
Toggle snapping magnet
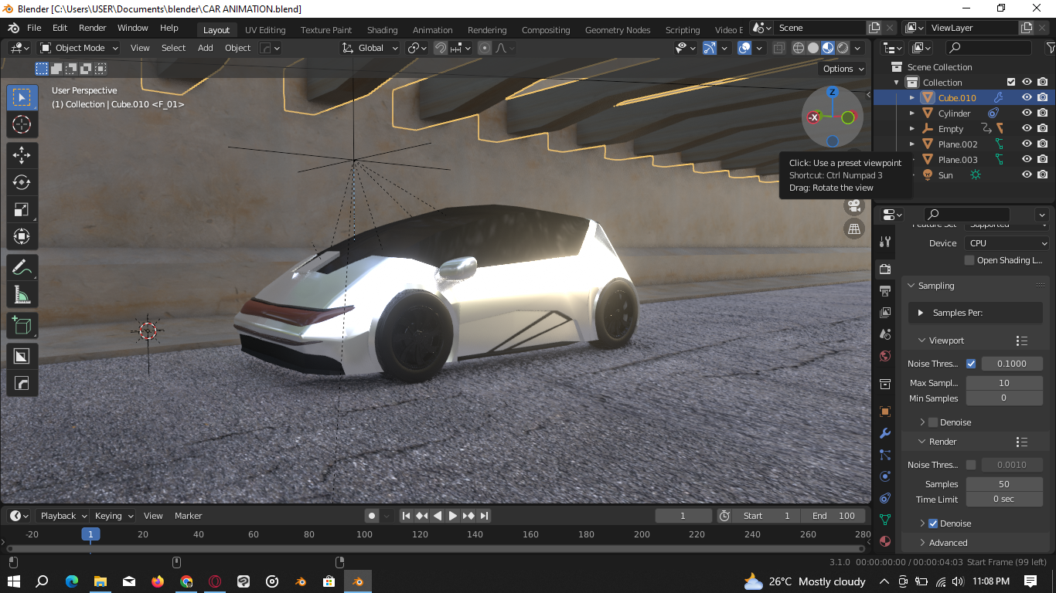[x=440, y=48]
